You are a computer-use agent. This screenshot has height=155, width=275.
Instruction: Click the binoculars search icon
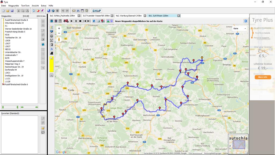78,11
